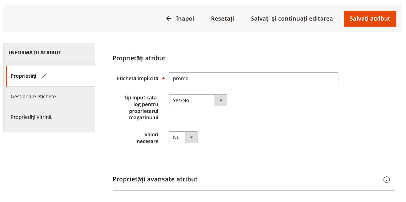Click Salvați și continuați editarea
This screenshot has width=406, height=202.
pyautogui.click(x=292, y=18)
